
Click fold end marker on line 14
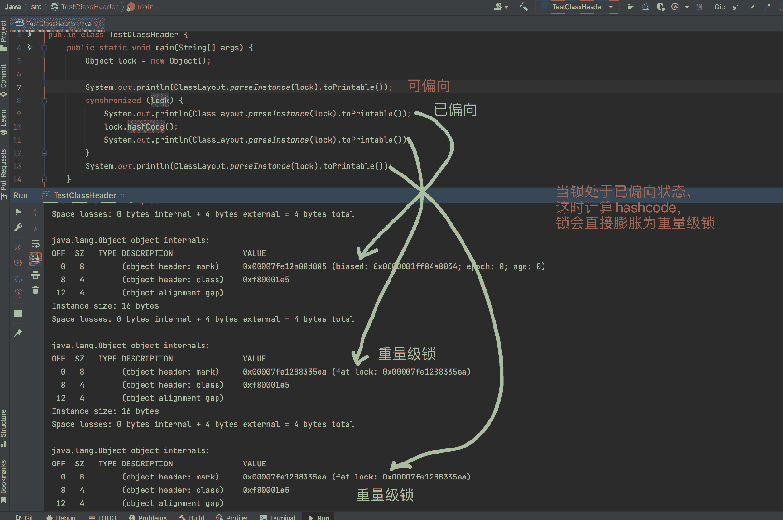click(44, 179)
